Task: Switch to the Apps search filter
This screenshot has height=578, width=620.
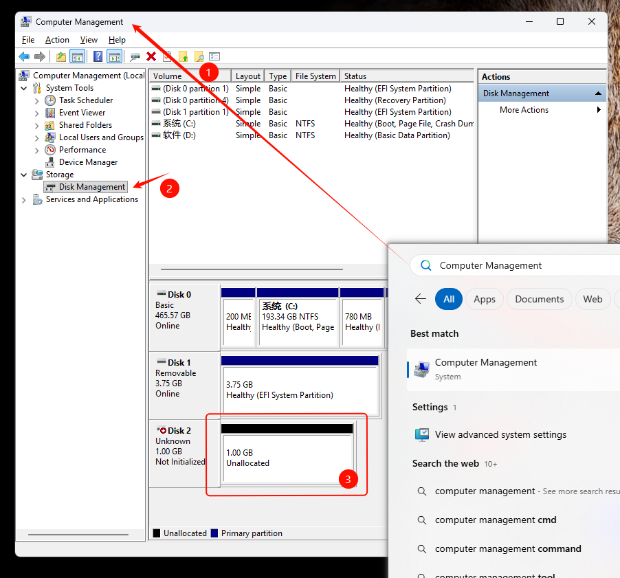Action: pyautogui.click(x=485, y=299)
